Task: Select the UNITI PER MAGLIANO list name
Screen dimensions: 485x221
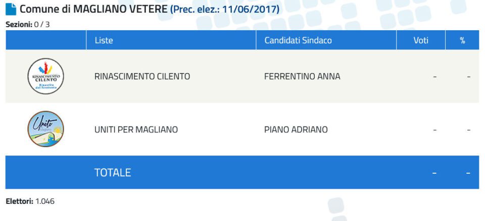Action: point(136,130)
